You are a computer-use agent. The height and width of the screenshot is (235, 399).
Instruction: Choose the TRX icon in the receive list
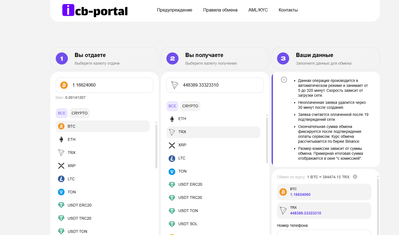click(172, 132)
